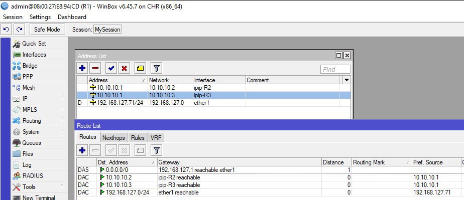464x200 pixels.
Task: Open the Dashboard menu
Action: coord(72,17)
